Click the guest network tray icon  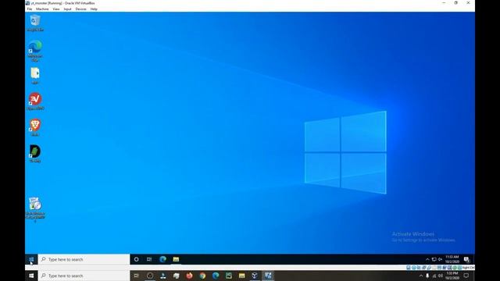434,259
